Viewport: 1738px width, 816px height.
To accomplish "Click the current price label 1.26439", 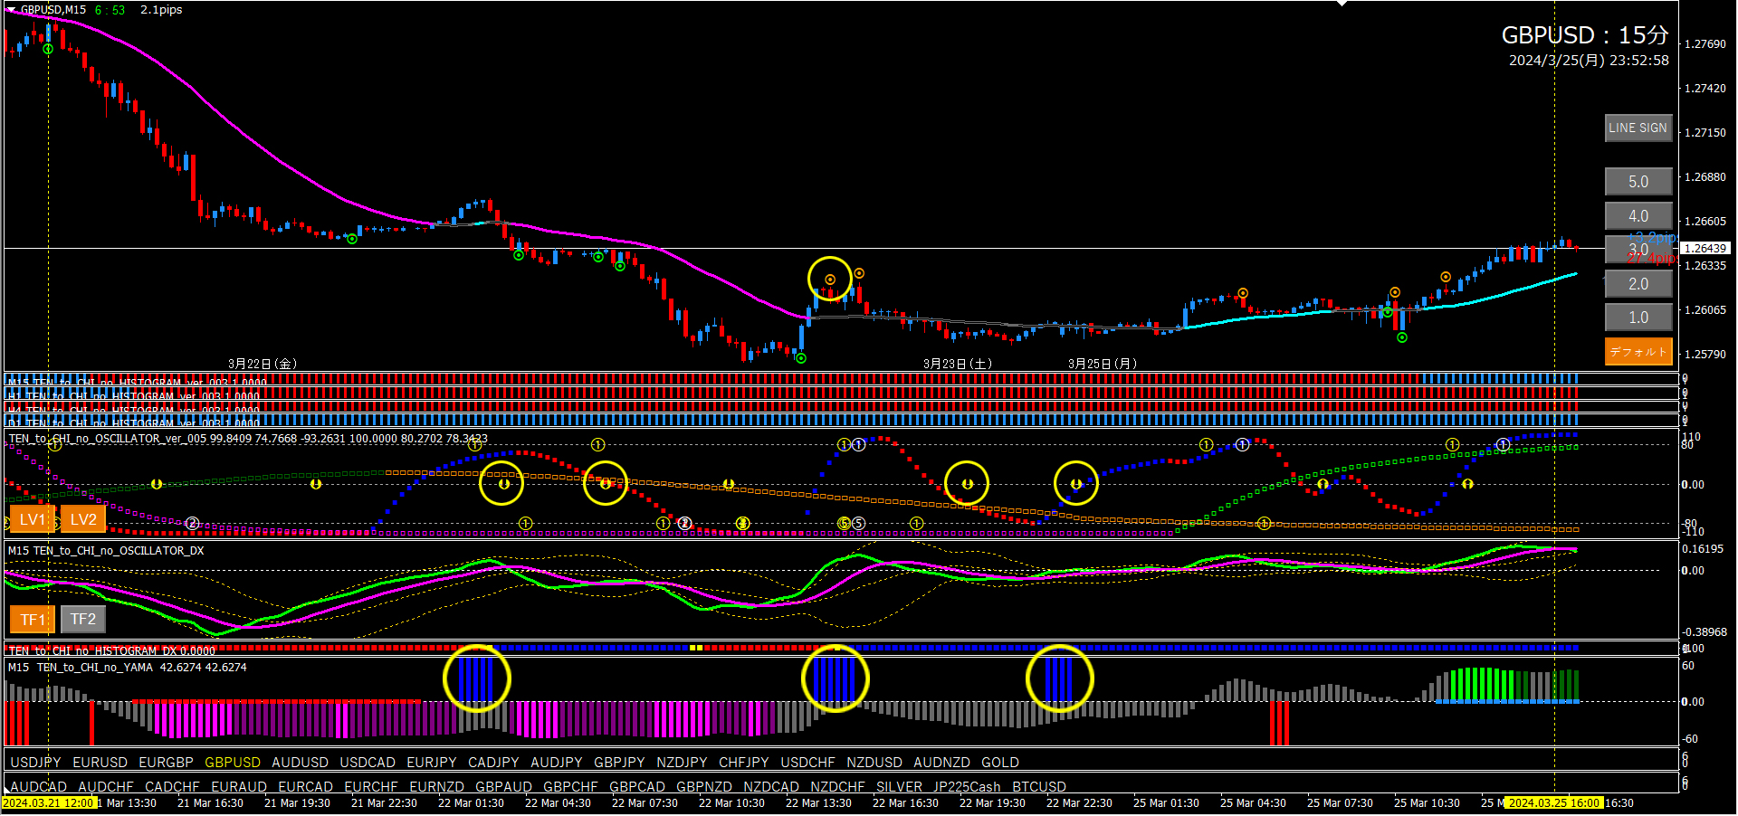I will coord(1705,248).
